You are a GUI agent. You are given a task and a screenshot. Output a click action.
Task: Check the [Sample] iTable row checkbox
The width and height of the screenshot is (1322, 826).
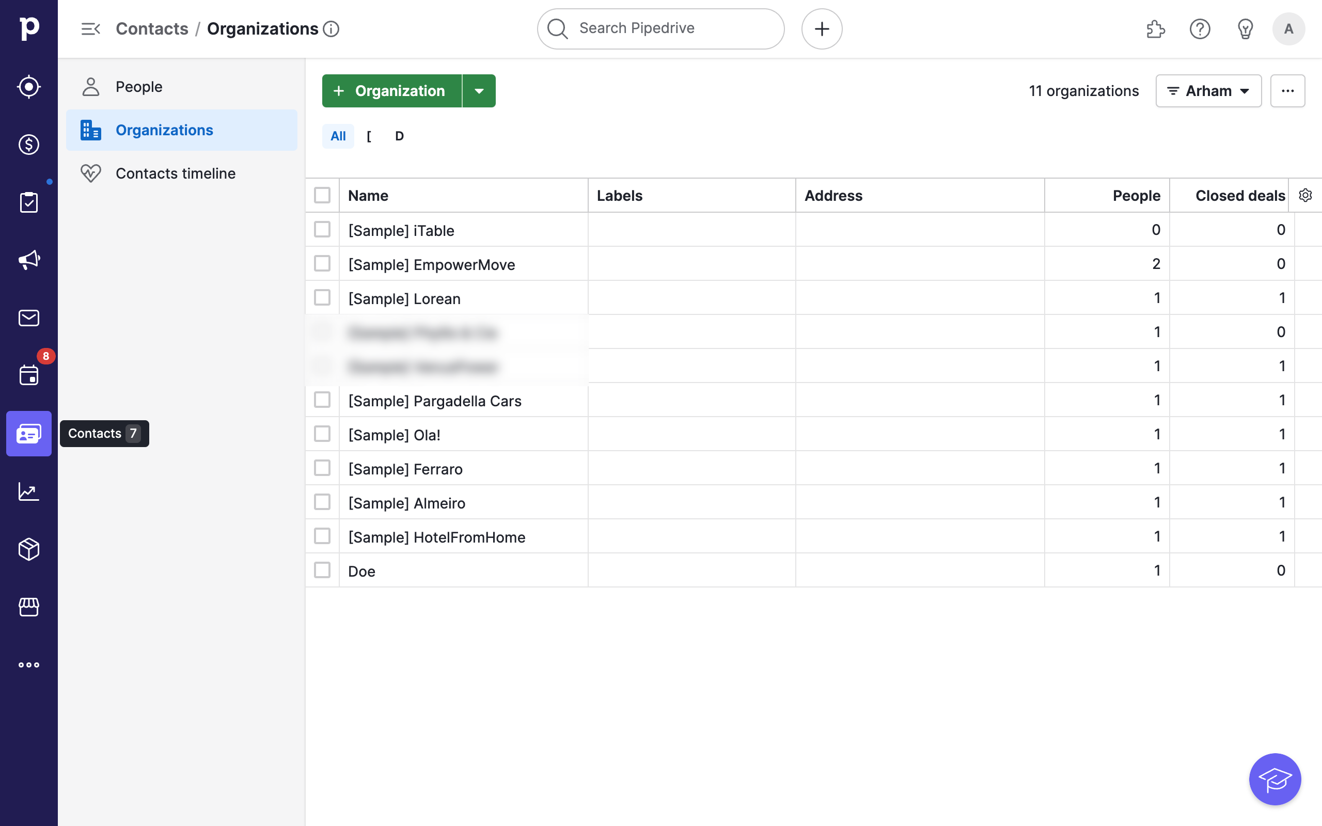[x=322, y=229]
